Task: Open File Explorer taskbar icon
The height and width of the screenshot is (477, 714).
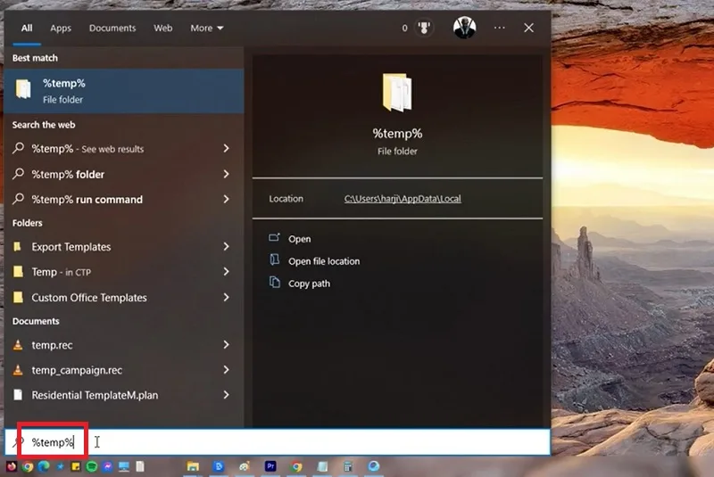Action: (x=193, y=466)
